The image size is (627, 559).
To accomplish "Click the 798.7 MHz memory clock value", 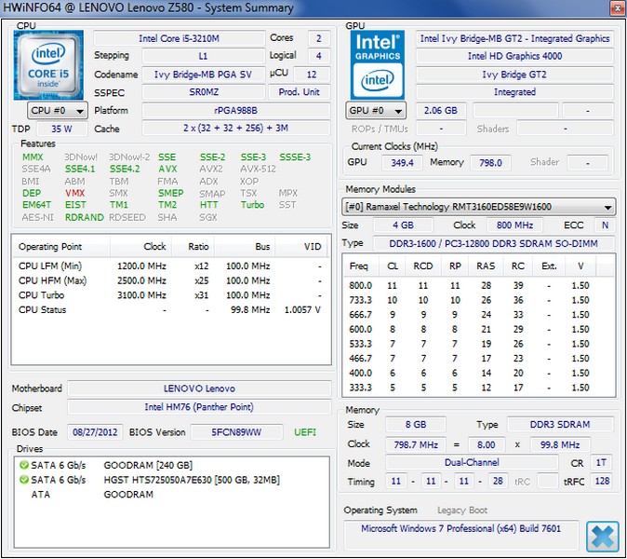I will pos(416,445).
